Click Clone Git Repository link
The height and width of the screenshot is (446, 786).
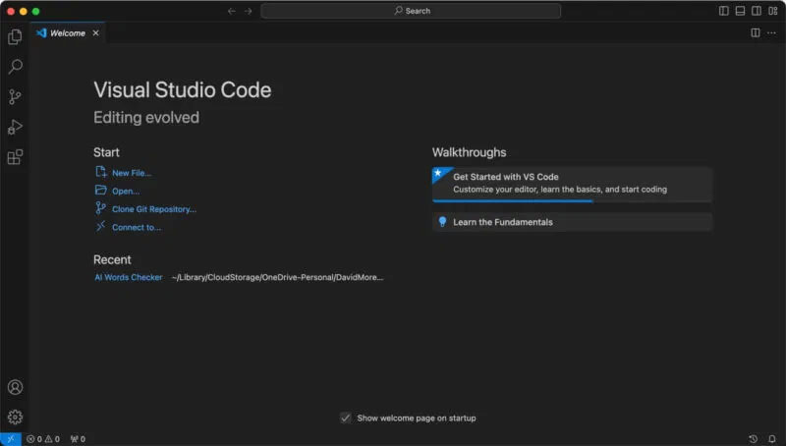tap(154, 209)
